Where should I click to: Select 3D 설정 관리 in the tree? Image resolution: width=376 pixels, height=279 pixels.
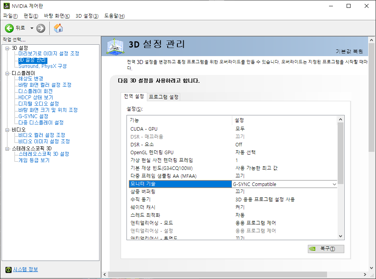click(x=33, y=60)
